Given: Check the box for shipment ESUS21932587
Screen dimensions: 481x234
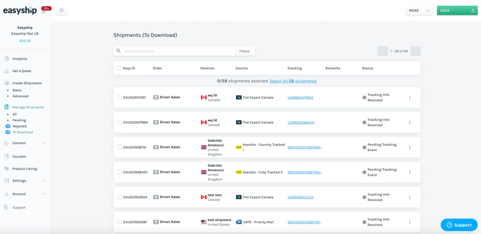Looking at the screenshot, I should 119,222.
